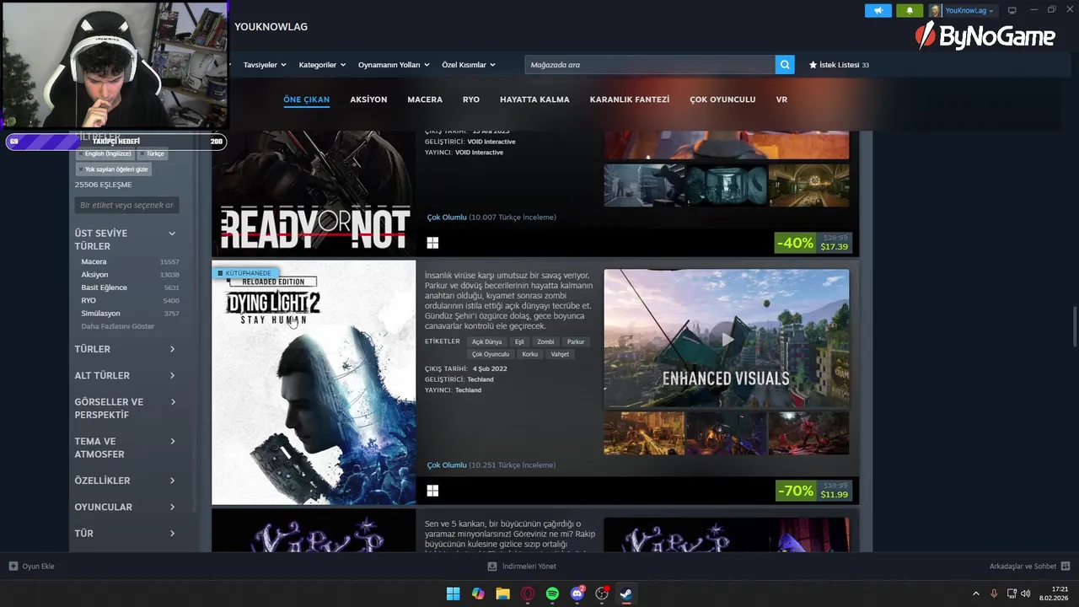
Task: Switch to the Karanlık Fantezi tab
Action: [x=630, y=99]
